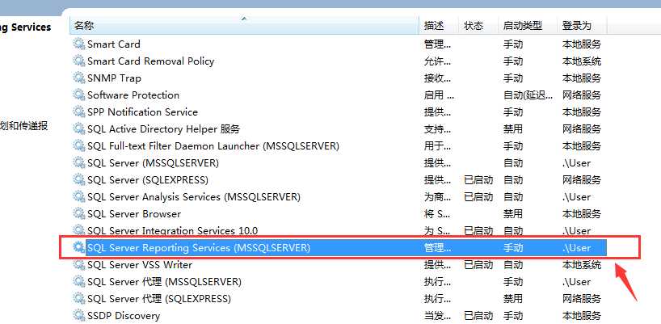Click .\User logon of SQL Server (MSSQLSERVER)
Screen dimensions: 661x324
pyautogui.click(x=576, y=162)
